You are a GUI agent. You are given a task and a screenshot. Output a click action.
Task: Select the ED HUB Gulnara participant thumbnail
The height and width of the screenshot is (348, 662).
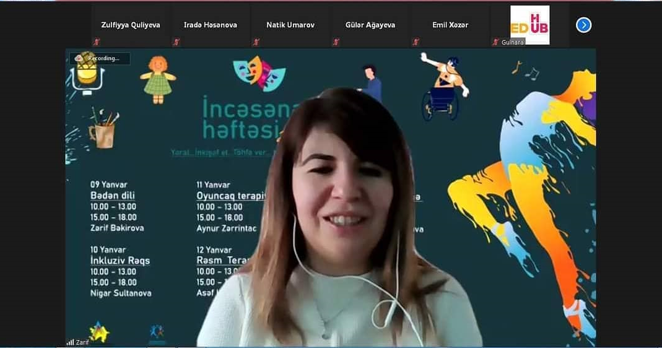click(x=529, y=25)
